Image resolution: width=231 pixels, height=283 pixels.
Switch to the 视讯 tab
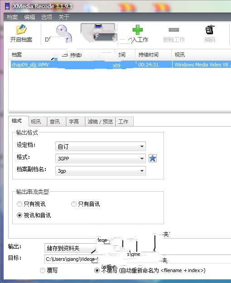[38, 122]
